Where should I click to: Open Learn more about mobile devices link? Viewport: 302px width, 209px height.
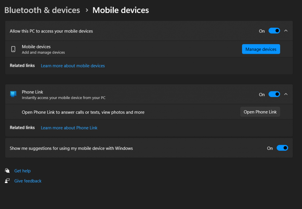[x=73, y=66]
